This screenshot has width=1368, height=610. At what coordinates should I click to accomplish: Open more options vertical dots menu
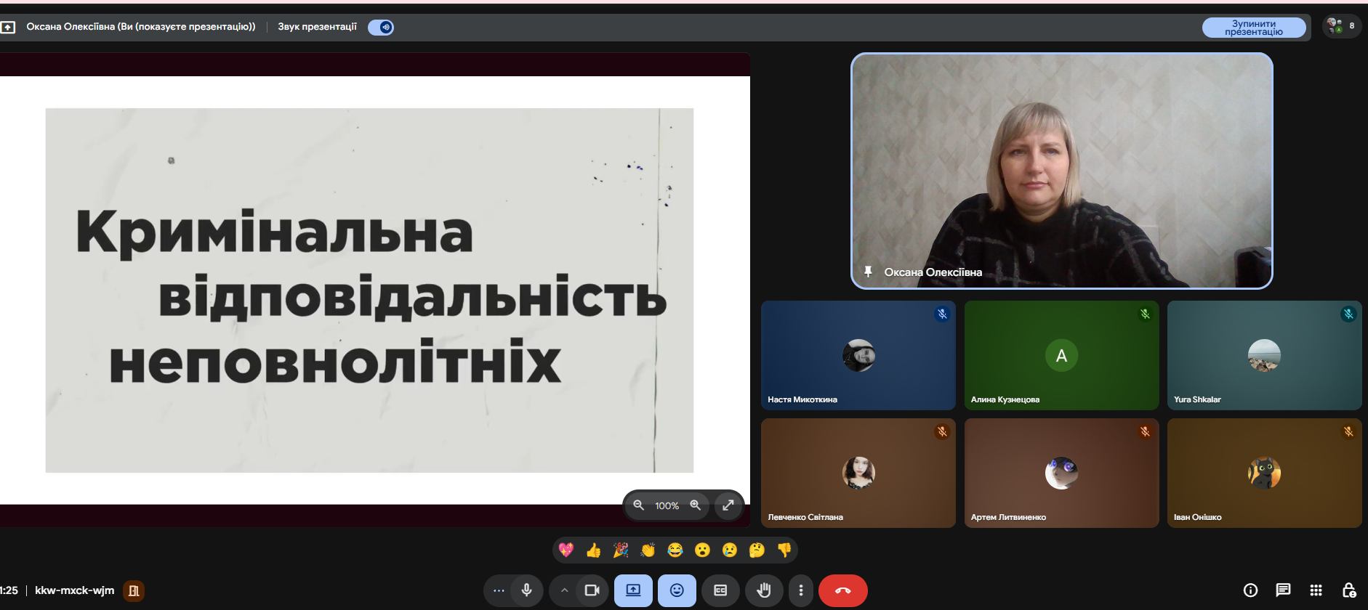[801, 590]
